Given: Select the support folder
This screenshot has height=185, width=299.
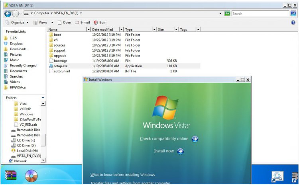Looking at the screenshot, I should tap(57, 51).
